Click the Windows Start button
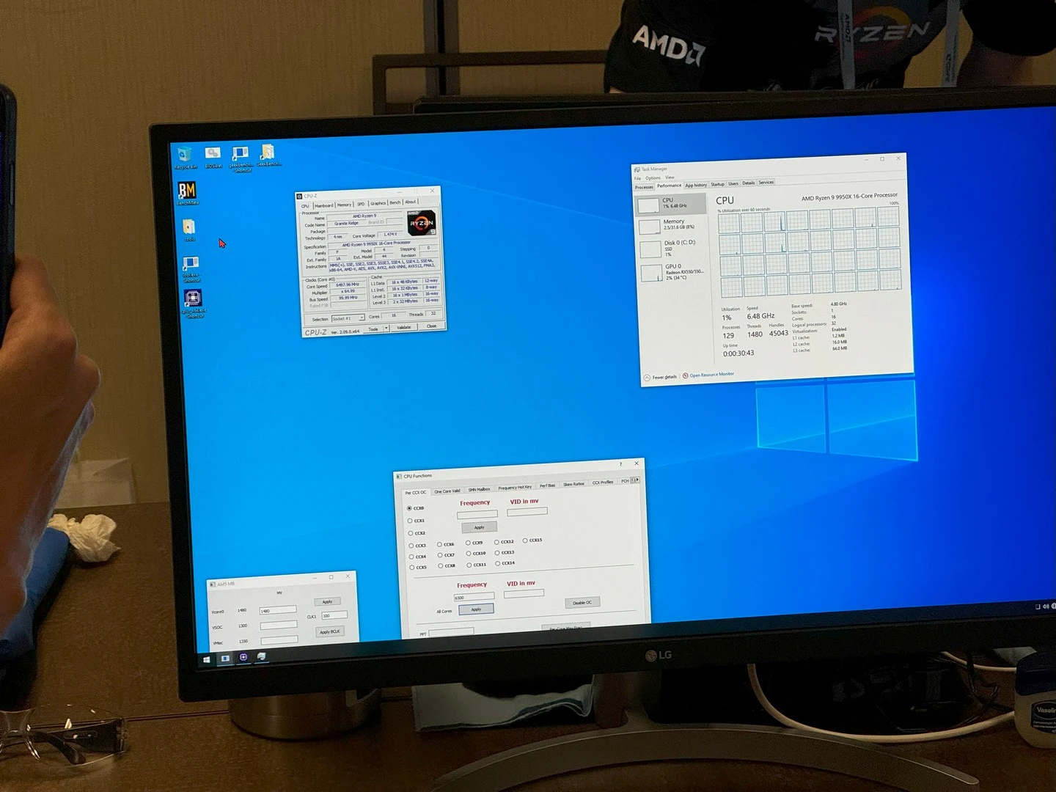 [x=207, y=659]
